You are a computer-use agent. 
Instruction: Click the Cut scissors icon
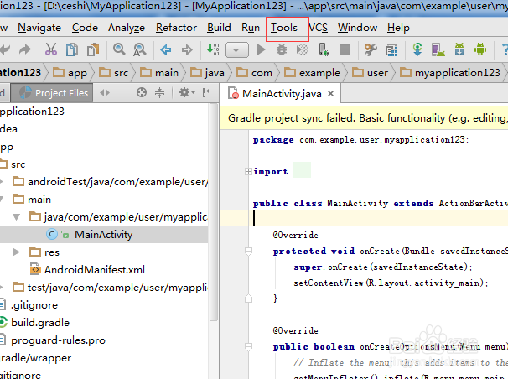51,49
